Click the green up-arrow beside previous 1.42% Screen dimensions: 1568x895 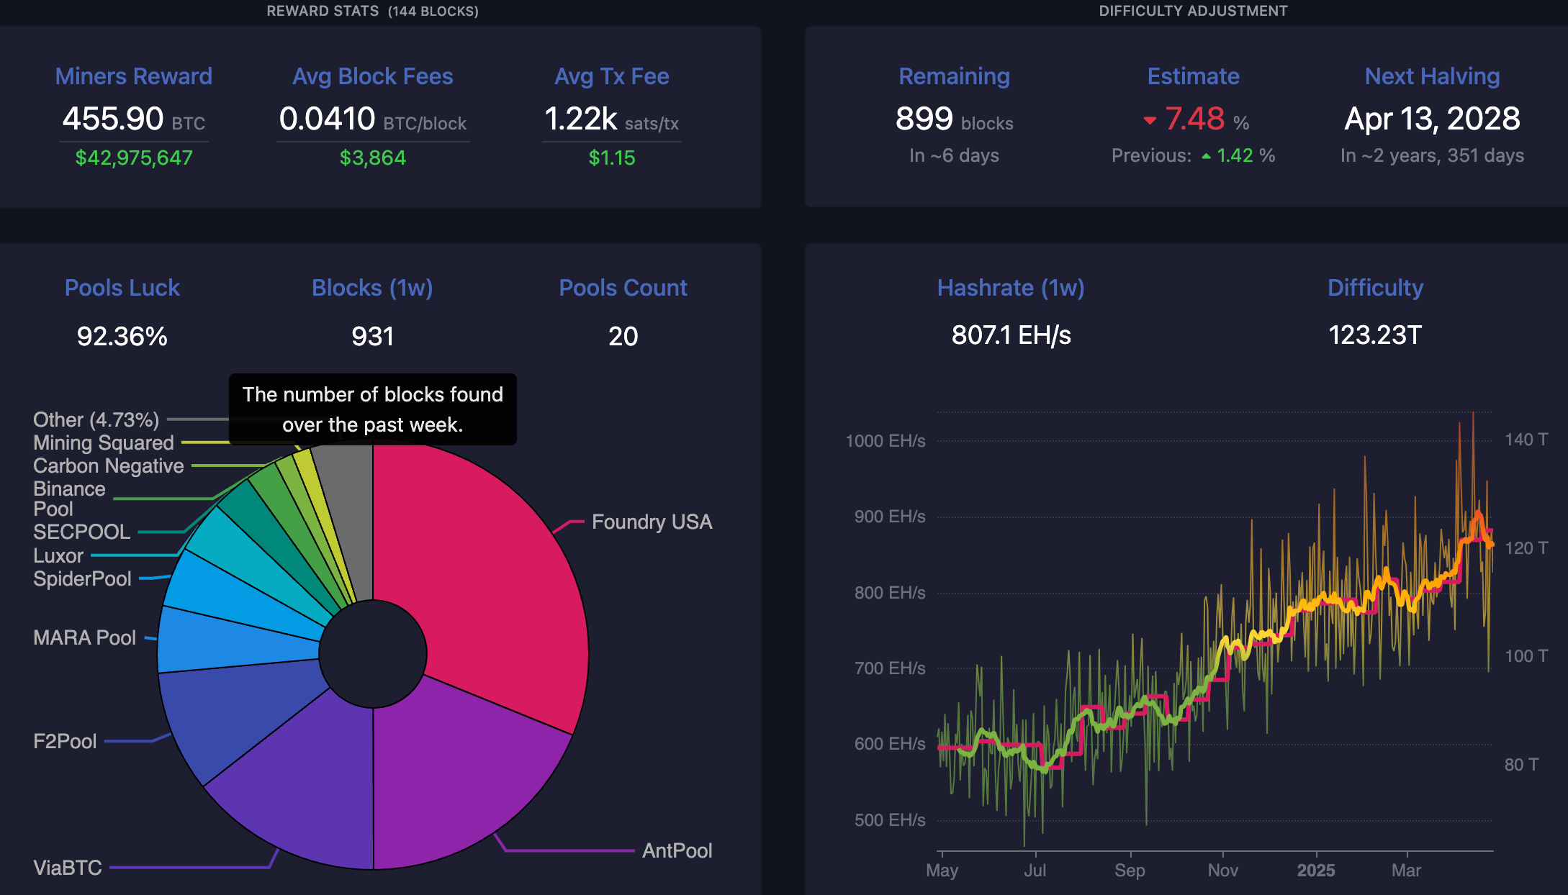point(1206,156)
